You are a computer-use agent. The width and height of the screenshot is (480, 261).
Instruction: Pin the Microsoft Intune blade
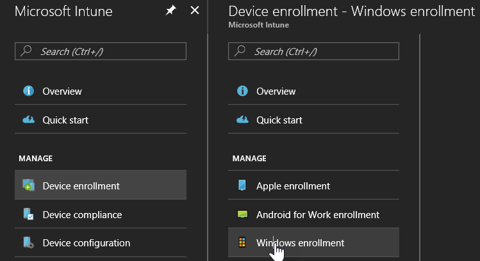pyautogui.click(x=170, y=12)
